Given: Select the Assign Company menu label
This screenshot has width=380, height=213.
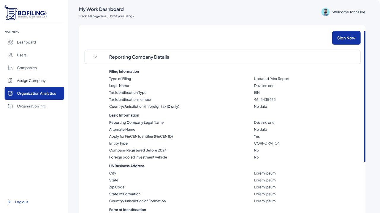Looking at the screenshot, I should [31, 81].
